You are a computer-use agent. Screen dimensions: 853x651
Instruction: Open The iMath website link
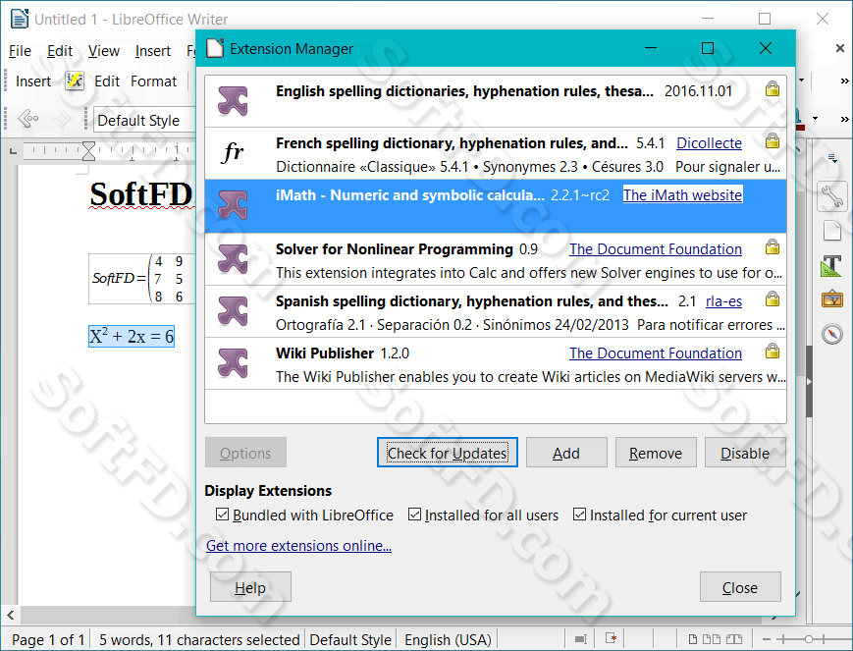click(682, 194)
